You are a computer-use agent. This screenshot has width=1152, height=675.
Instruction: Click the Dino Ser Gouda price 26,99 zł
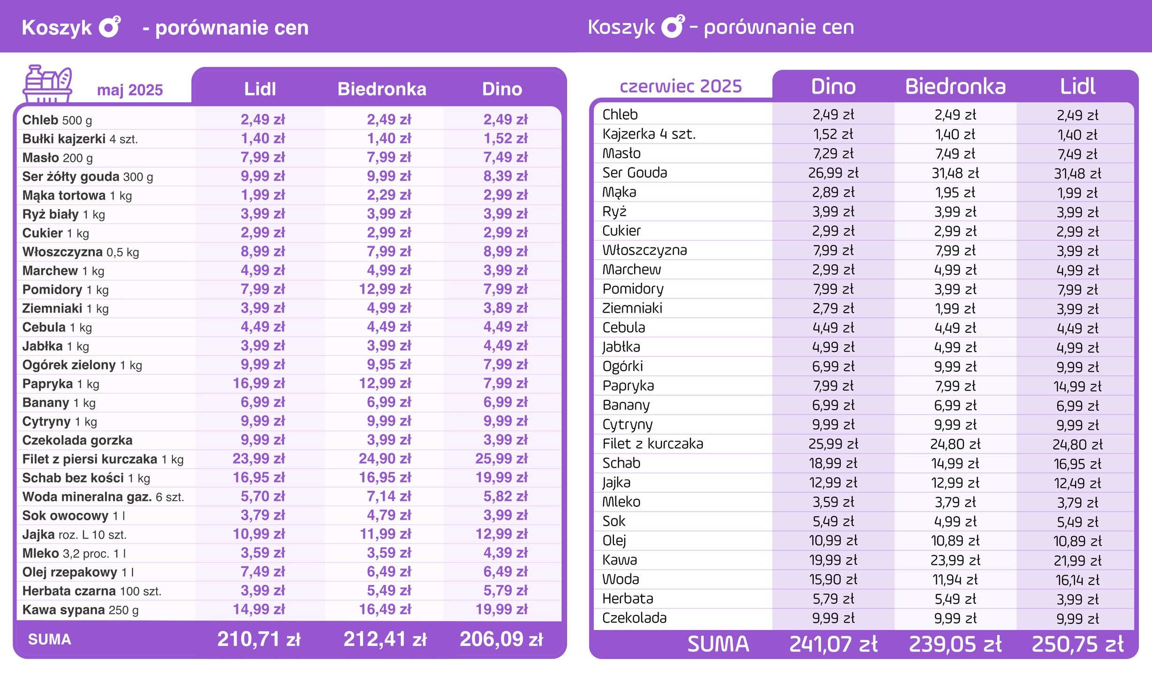[x=833, y=173]
